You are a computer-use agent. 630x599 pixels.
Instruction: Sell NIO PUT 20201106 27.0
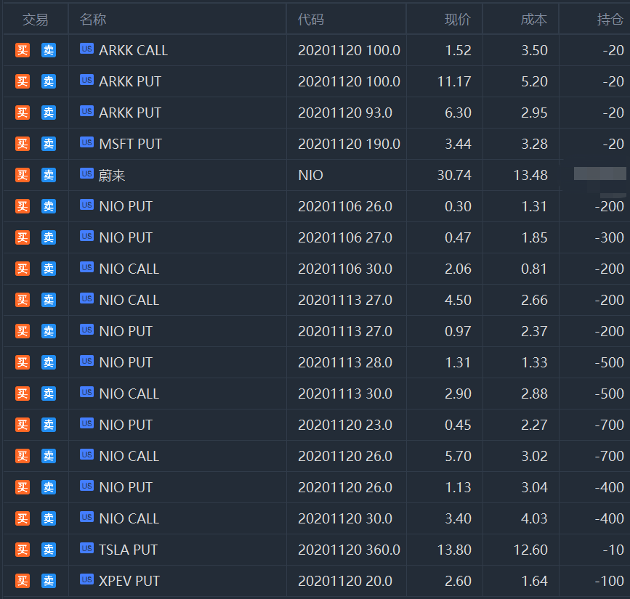(x=49, y=237)
